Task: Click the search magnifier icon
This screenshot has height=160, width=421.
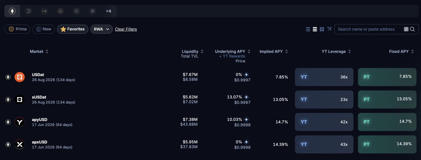Action: pos(412,29)
